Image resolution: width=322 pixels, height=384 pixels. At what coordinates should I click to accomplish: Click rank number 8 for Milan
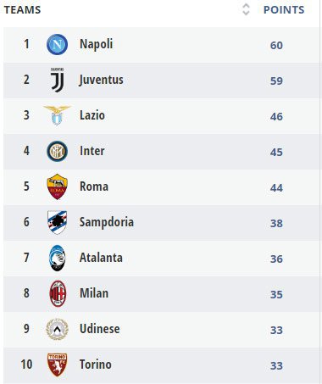[x=26, y=293]
